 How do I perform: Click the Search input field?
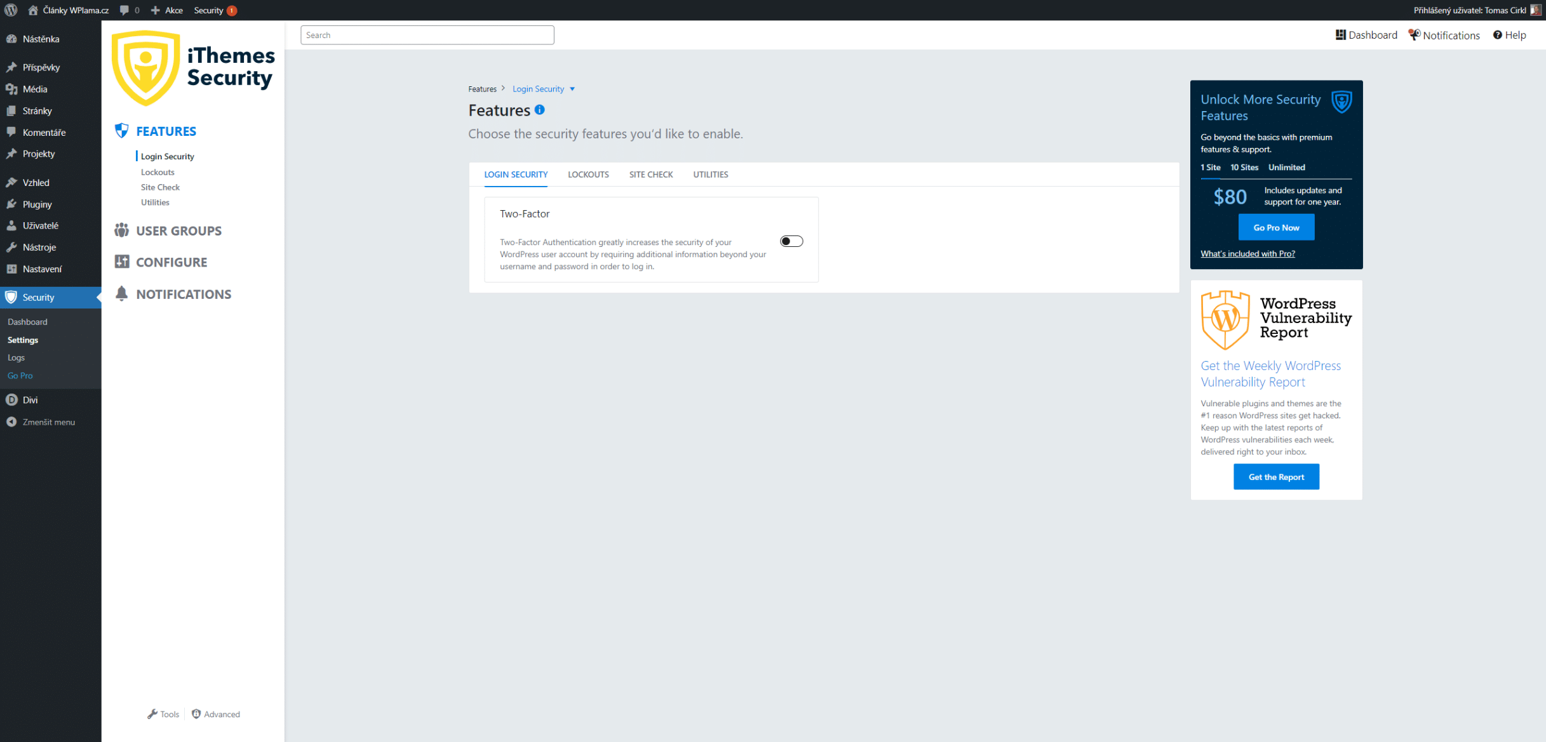pos(427,35)
